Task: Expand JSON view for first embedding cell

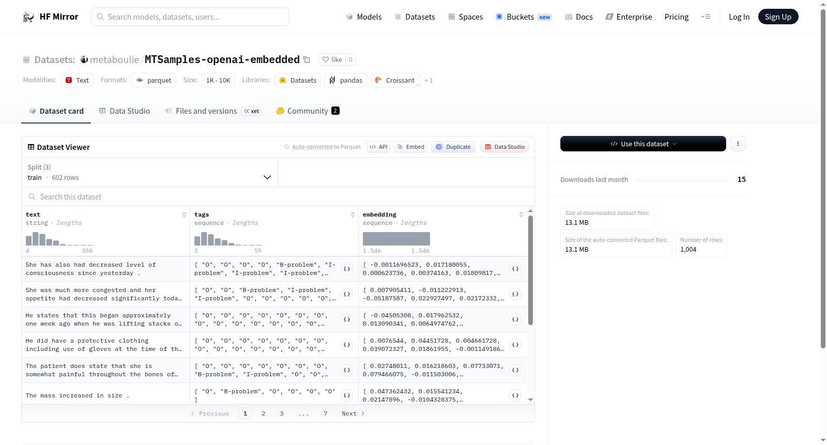Action: (x=515, y=269)
